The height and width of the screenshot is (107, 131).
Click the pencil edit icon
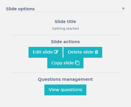(x=56, y=52)
